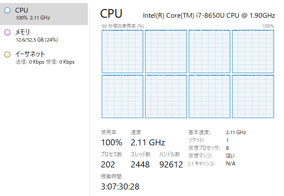Image resolution: width=284 pixels, height=196 pixels.
Task: Click the third graph in bottom row
Action: click(210, 96)
